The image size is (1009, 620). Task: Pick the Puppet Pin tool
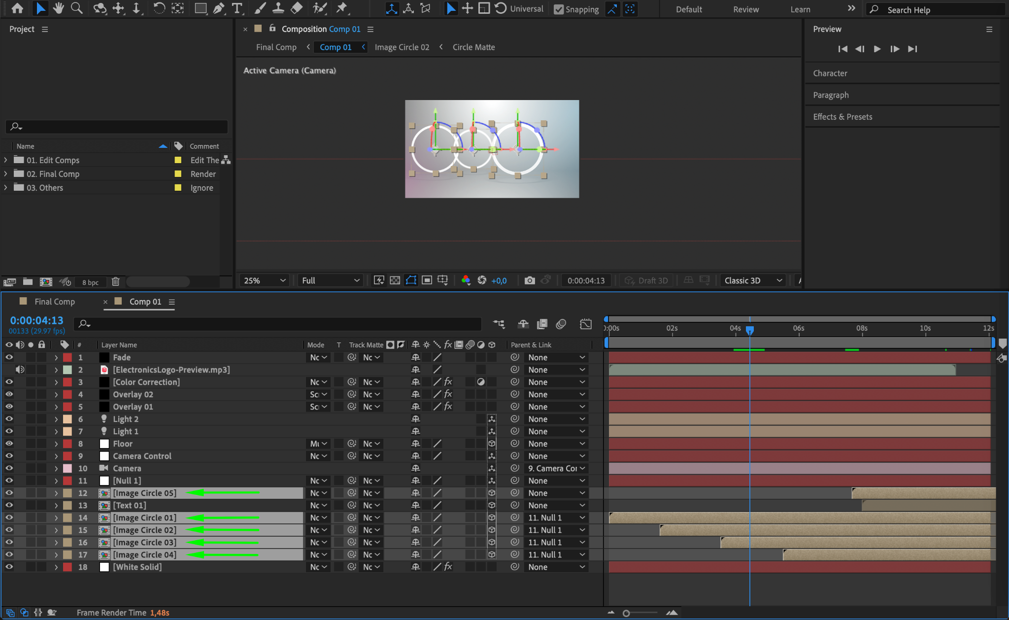click(341, 8)
